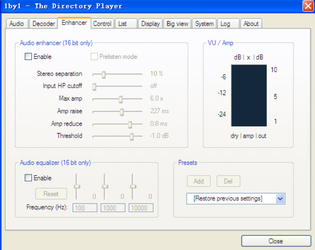Toggle the Prelisten mode checkbox

94,57
